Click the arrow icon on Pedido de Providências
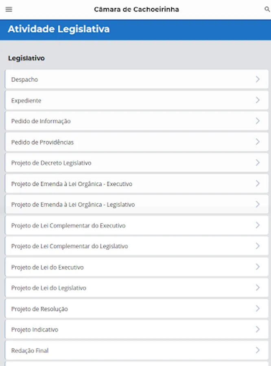The image size is (271, 366). (x=258, y=142)
